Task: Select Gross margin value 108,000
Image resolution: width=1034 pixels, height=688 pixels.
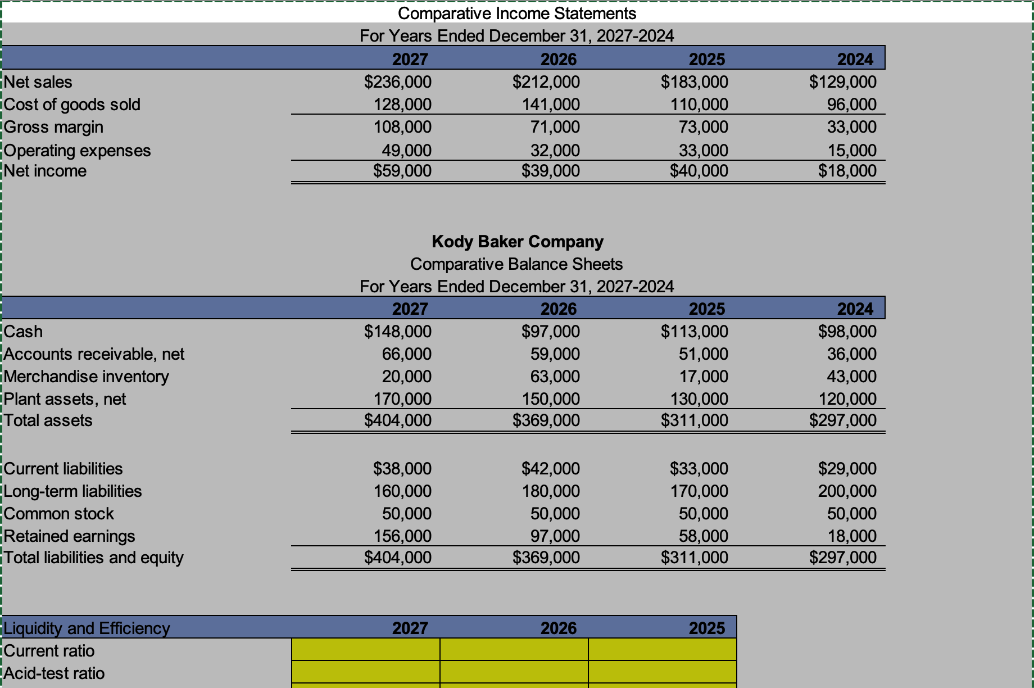Action: point(403,127)
